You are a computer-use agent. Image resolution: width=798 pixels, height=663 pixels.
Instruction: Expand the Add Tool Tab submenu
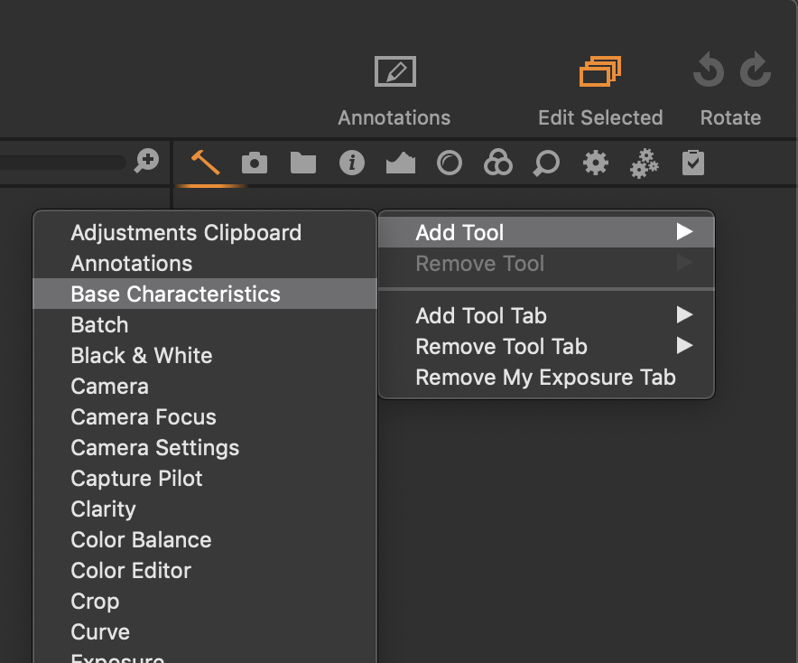point(683,315)
